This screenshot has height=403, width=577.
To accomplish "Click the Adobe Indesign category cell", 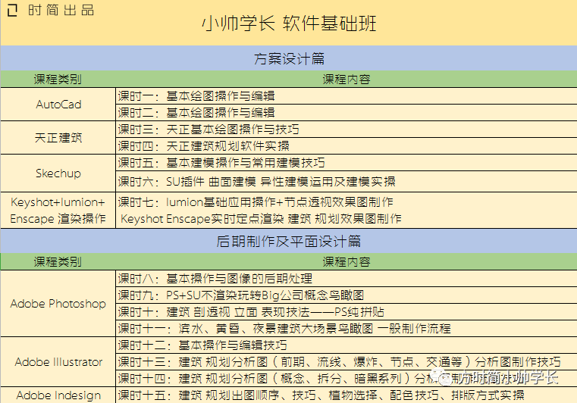I will click(x=58, y=395).
